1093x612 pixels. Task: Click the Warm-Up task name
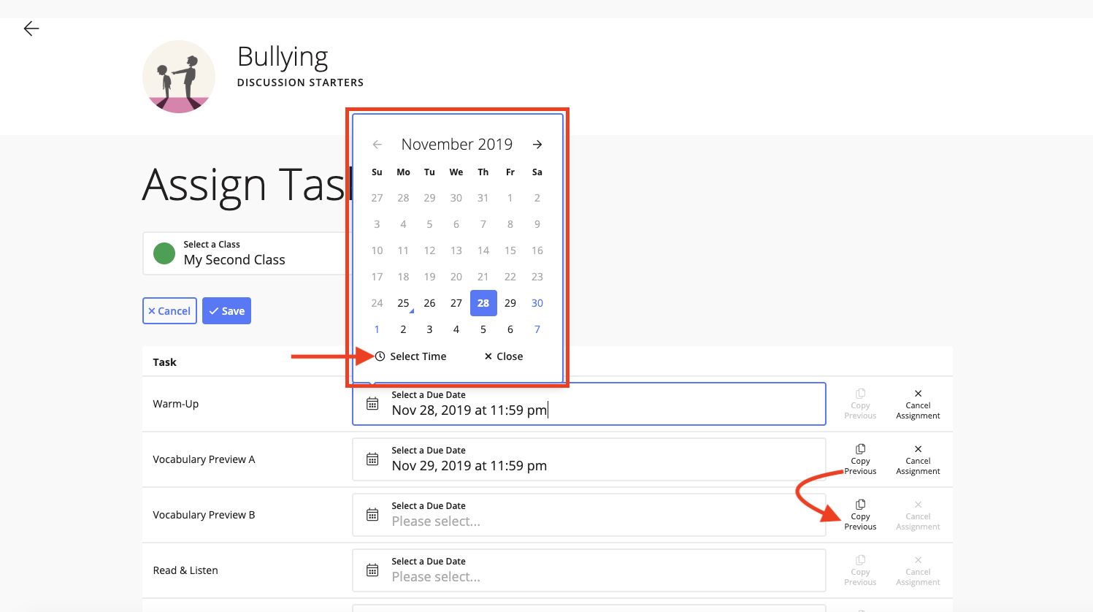point(175,404)
